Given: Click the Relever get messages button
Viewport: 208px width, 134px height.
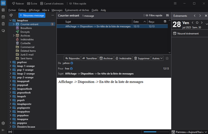Looking at the screenshot, I should point(18,4).
